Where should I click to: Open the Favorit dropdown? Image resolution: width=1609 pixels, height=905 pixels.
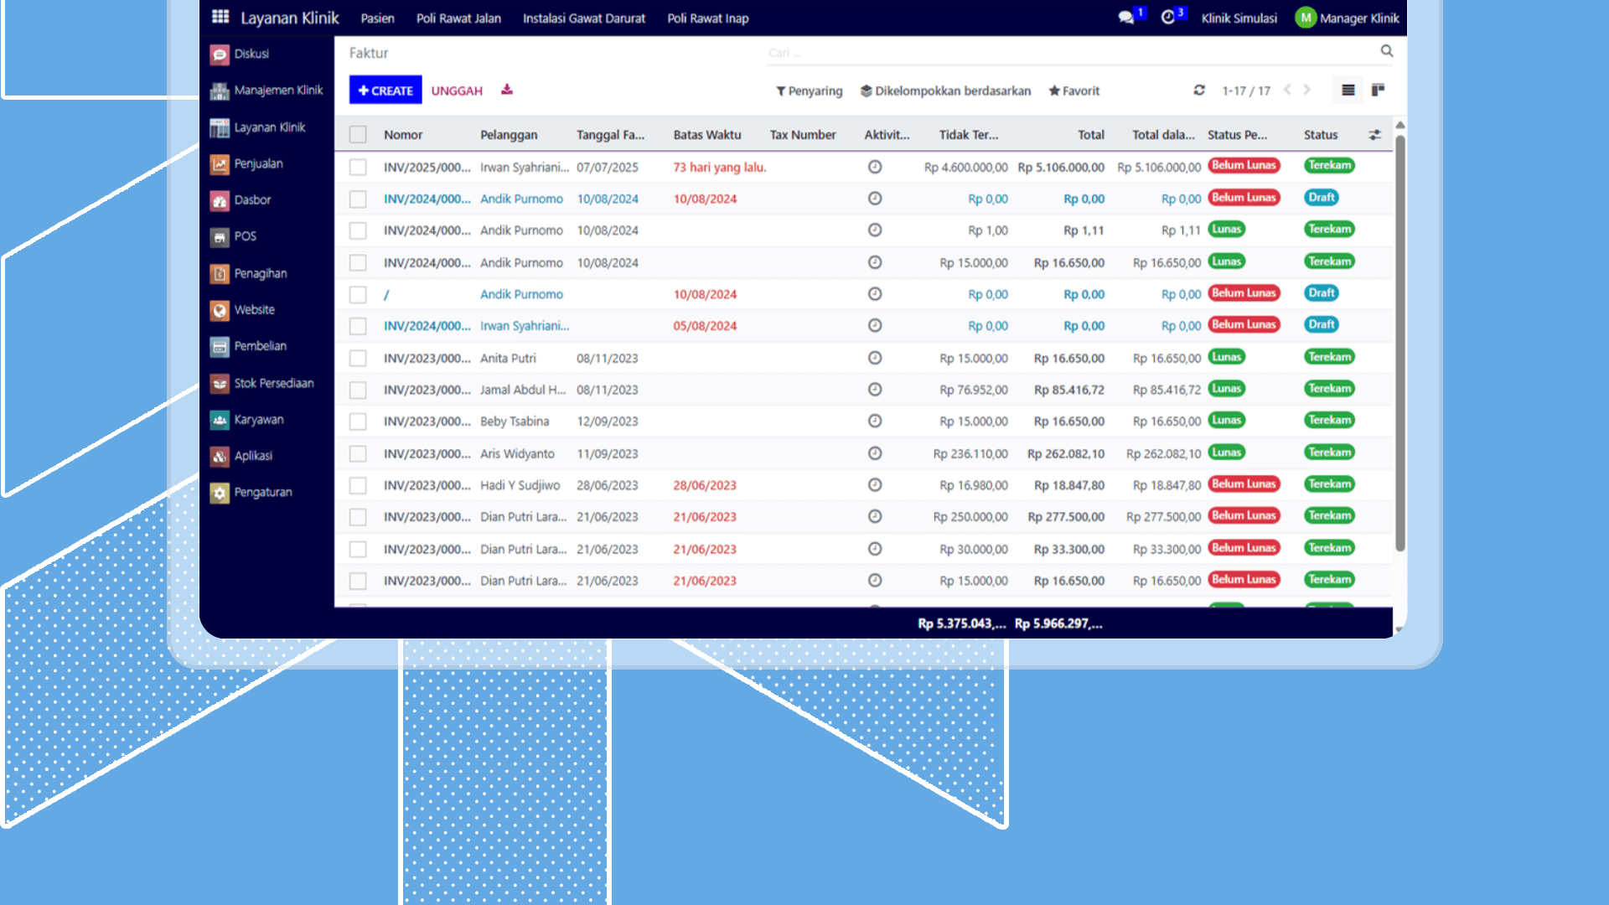point(1074,91)
